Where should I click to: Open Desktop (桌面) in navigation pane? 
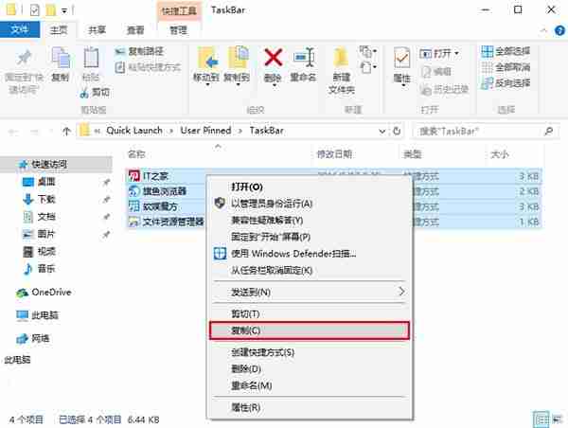46,182
